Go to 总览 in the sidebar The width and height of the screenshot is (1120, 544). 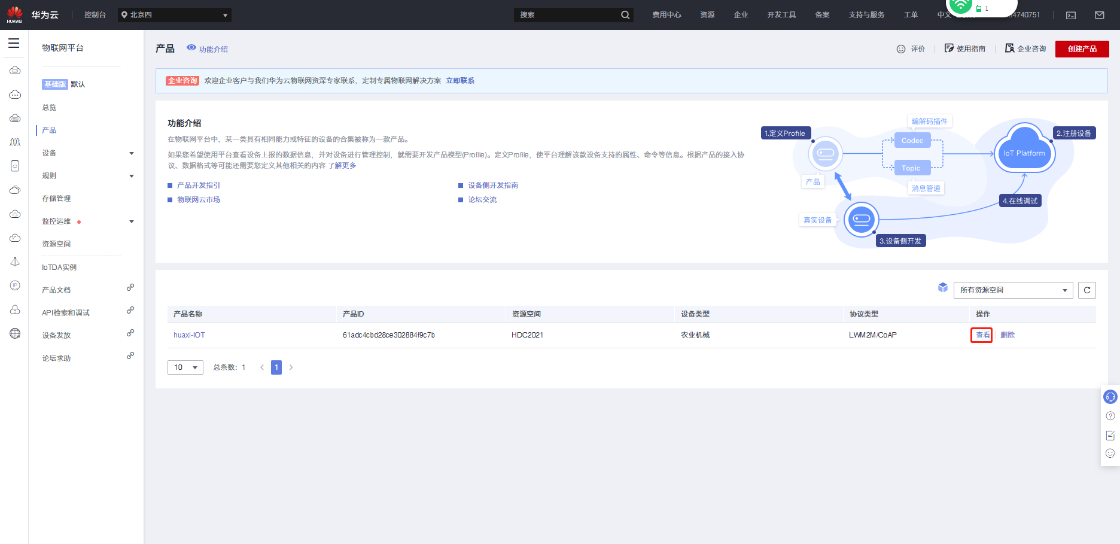pos(49,108)
